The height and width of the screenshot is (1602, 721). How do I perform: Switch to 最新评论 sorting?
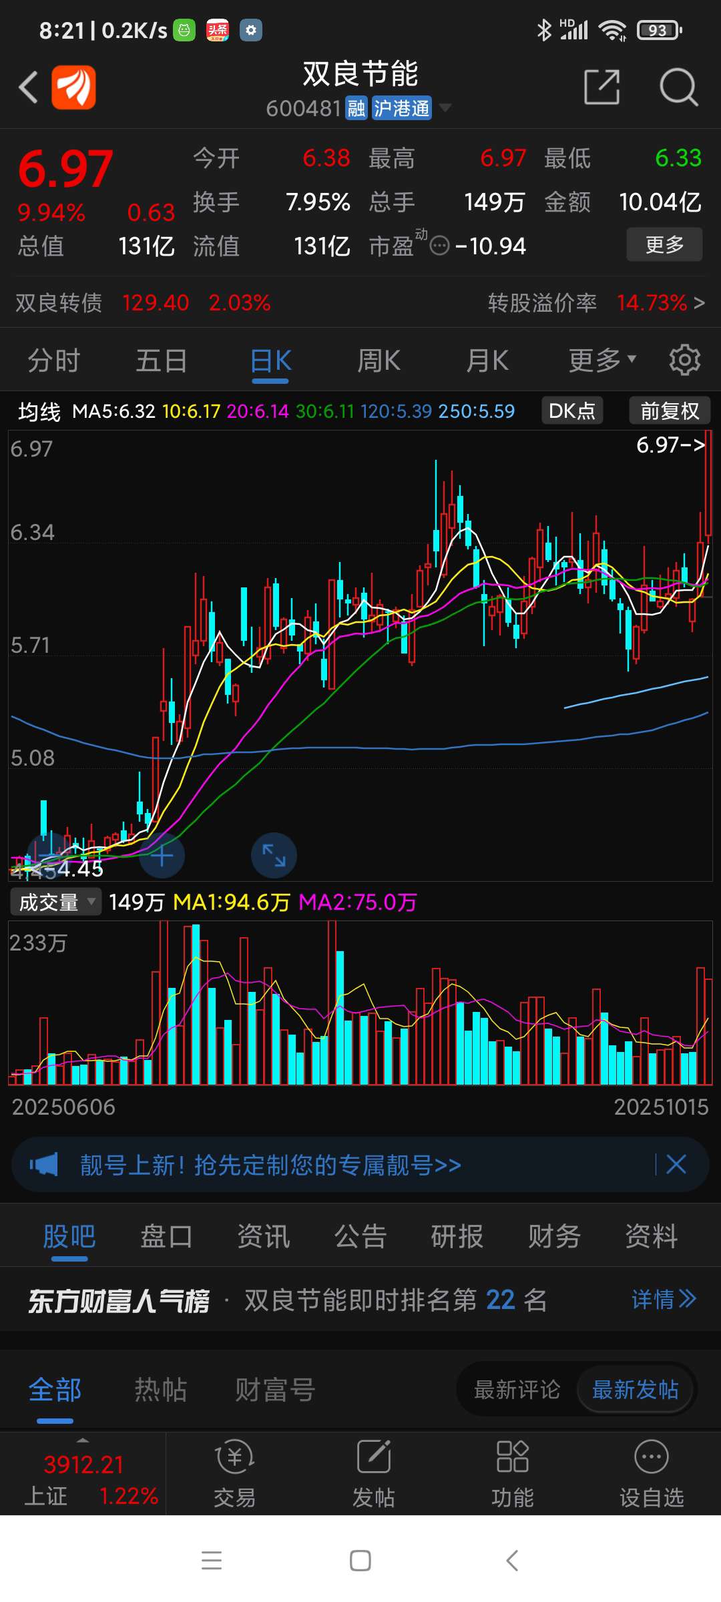(517, 1390)
